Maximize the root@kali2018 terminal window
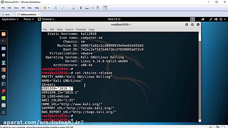Viewport: 228px width, 128px height. point(192,25)
